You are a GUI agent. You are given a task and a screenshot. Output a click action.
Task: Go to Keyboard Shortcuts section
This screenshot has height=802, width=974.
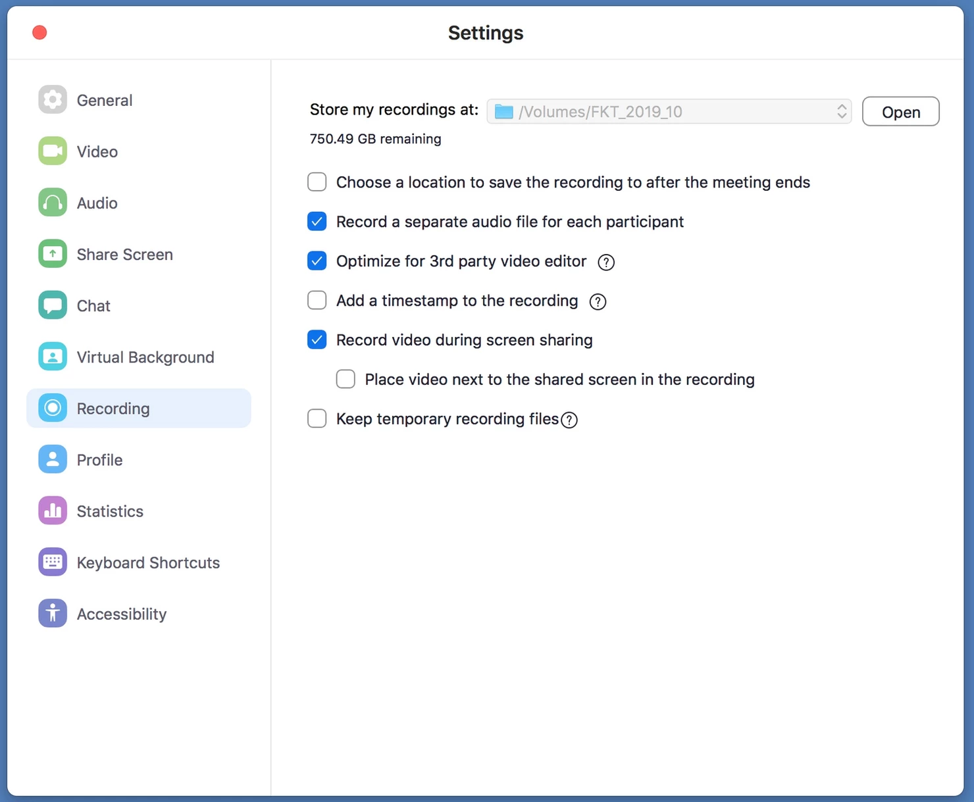(x=148, y=563)
